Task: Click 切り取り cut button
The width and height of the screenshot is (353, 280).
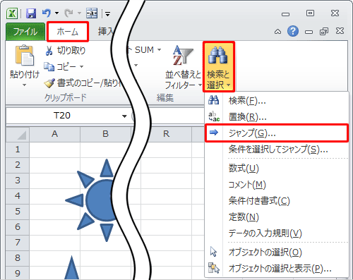Action: [66, 51]
